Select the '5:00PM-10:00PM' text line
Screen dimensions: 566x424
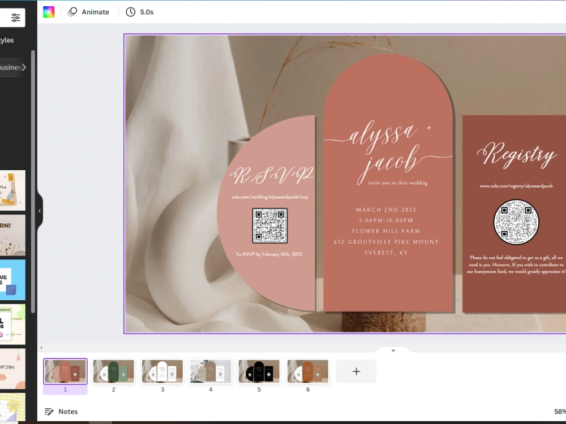[386, 220]
